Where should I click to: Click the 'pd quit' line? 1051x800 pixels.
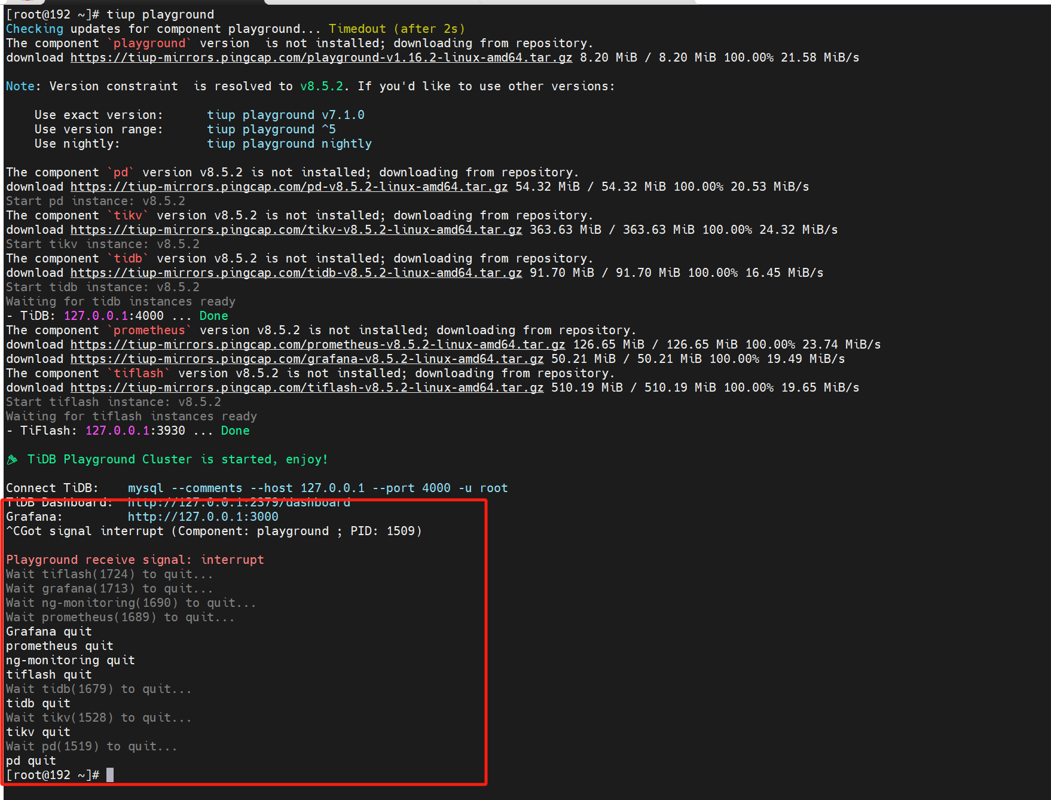tap(31, 761)
